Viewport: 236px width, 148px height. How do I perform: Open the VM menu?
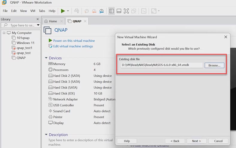(33, 11)
